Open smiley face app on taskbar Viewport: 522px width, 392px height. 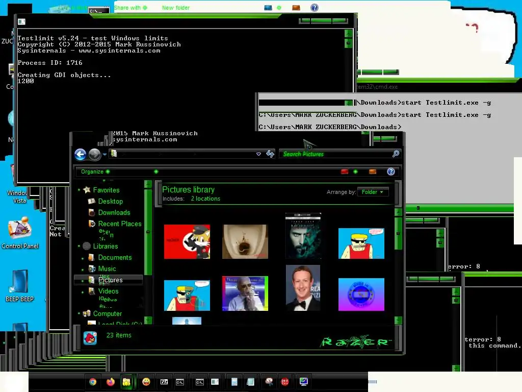[146, 382]
